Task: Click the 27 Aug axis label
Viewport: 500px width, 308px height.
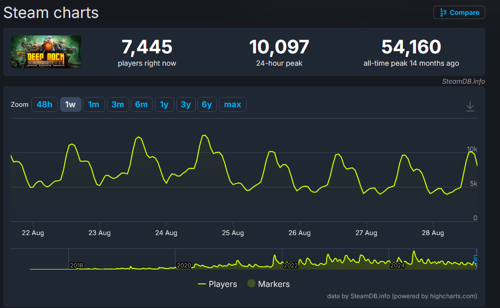Action: click(x=366, y=233)
